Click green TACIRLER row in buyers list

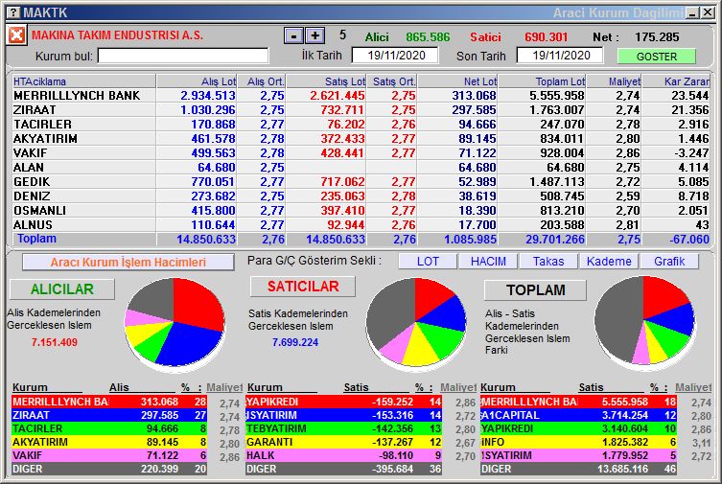[x=109, y=428]
